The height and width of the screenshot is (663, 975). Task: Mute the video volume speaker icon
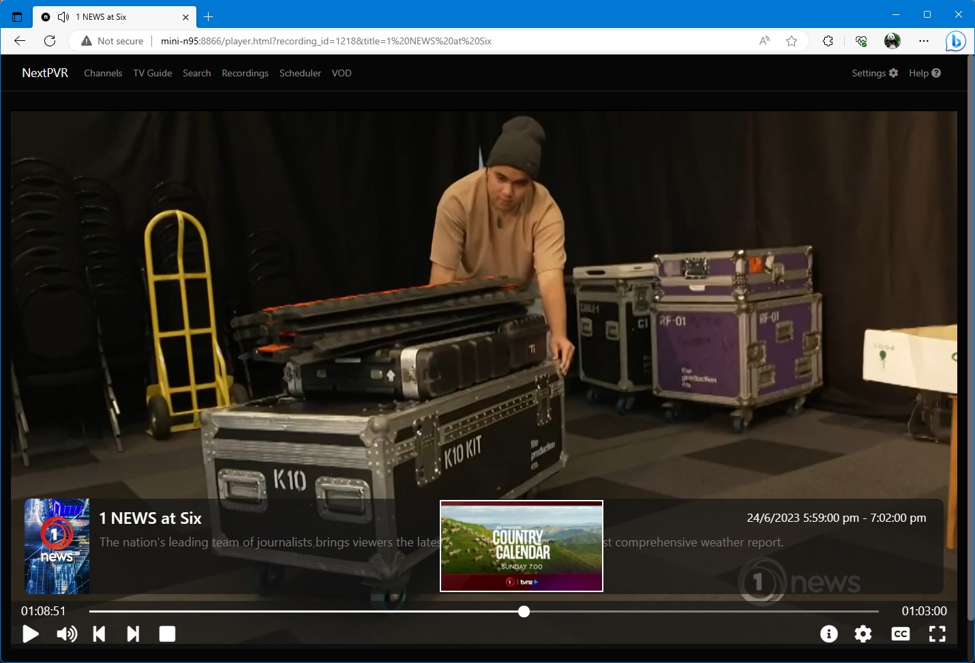[66, 634]
